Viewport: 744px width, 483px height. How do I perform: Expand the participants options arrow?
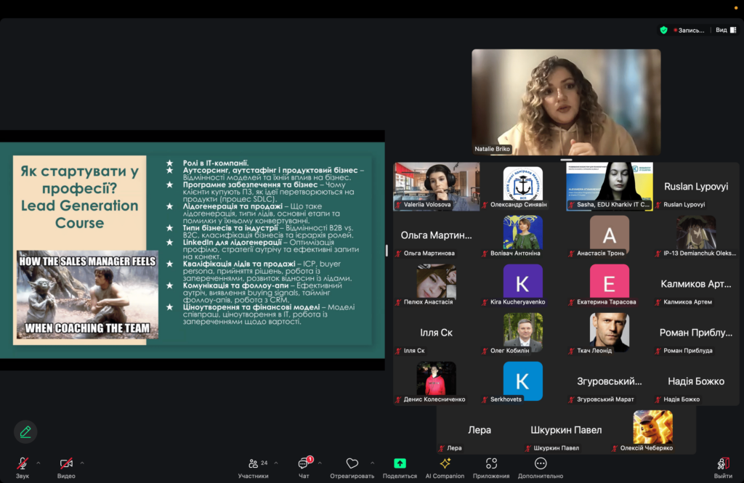[x=276, y=463]
